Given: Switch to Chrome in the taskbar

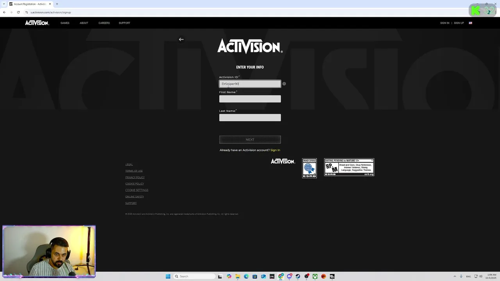Looking at the screenshot, I should coord(280,276).
